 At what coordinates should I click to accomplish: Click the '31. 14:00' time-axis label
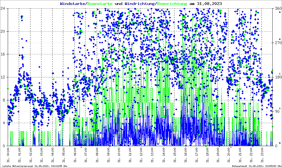[x=163, y=155]
